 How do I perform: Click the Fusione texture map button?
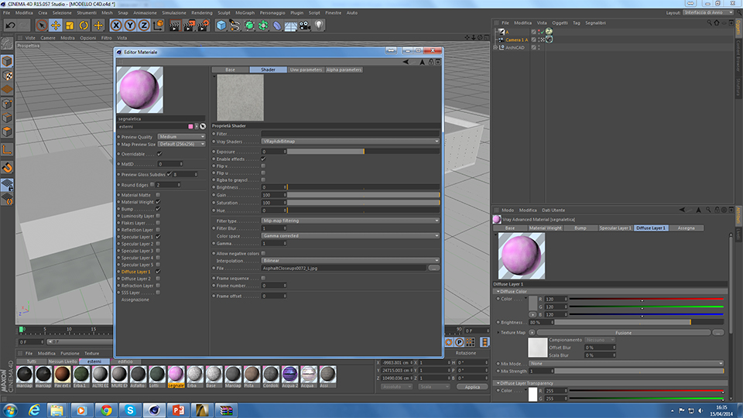[x=623, y=332]
